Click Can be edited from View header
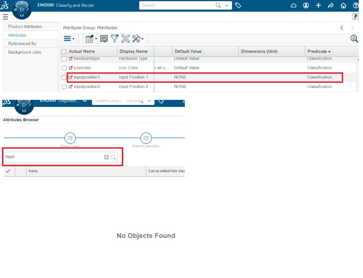The image size is (363, 278). point(166,171)
